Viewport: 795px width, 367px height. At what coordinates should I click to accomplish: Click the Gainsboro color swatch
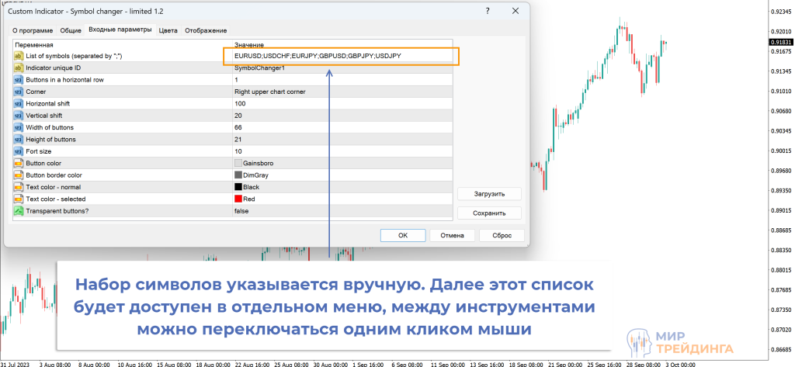coord(238,164)
